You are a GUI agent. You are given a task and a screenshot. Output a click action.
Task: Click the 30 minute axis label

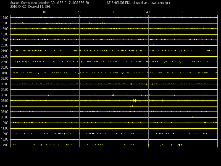tap(113, 12)
